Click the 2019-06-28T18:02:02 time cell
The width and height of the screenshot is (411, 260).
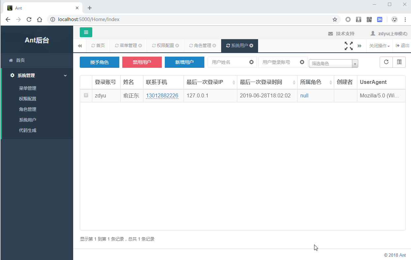(x=267, y=96)
